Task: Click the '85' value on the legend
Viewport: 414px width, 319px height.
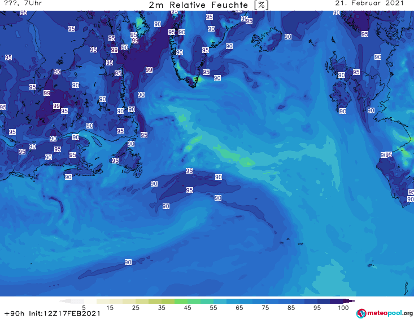Action: [x=291, y=308]
